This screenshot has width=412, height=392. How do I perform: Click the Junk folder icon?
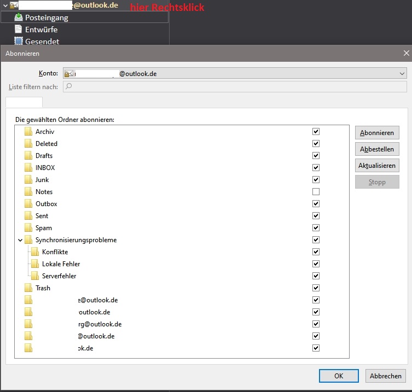pyautogui.click(x=28, y=179)
